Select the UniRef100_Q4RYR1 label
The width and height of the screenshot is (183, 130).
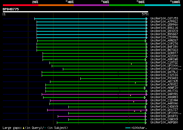click(164, 94)
